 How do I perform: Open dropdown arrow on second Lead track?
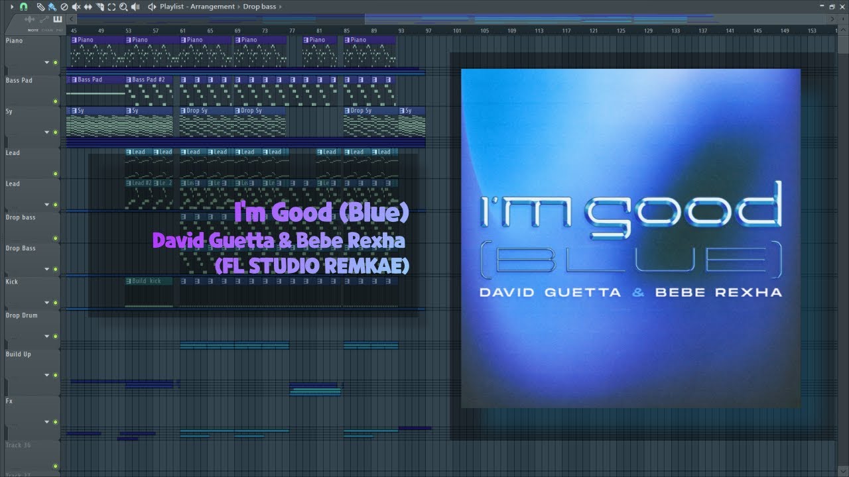(x=47, y=205)
